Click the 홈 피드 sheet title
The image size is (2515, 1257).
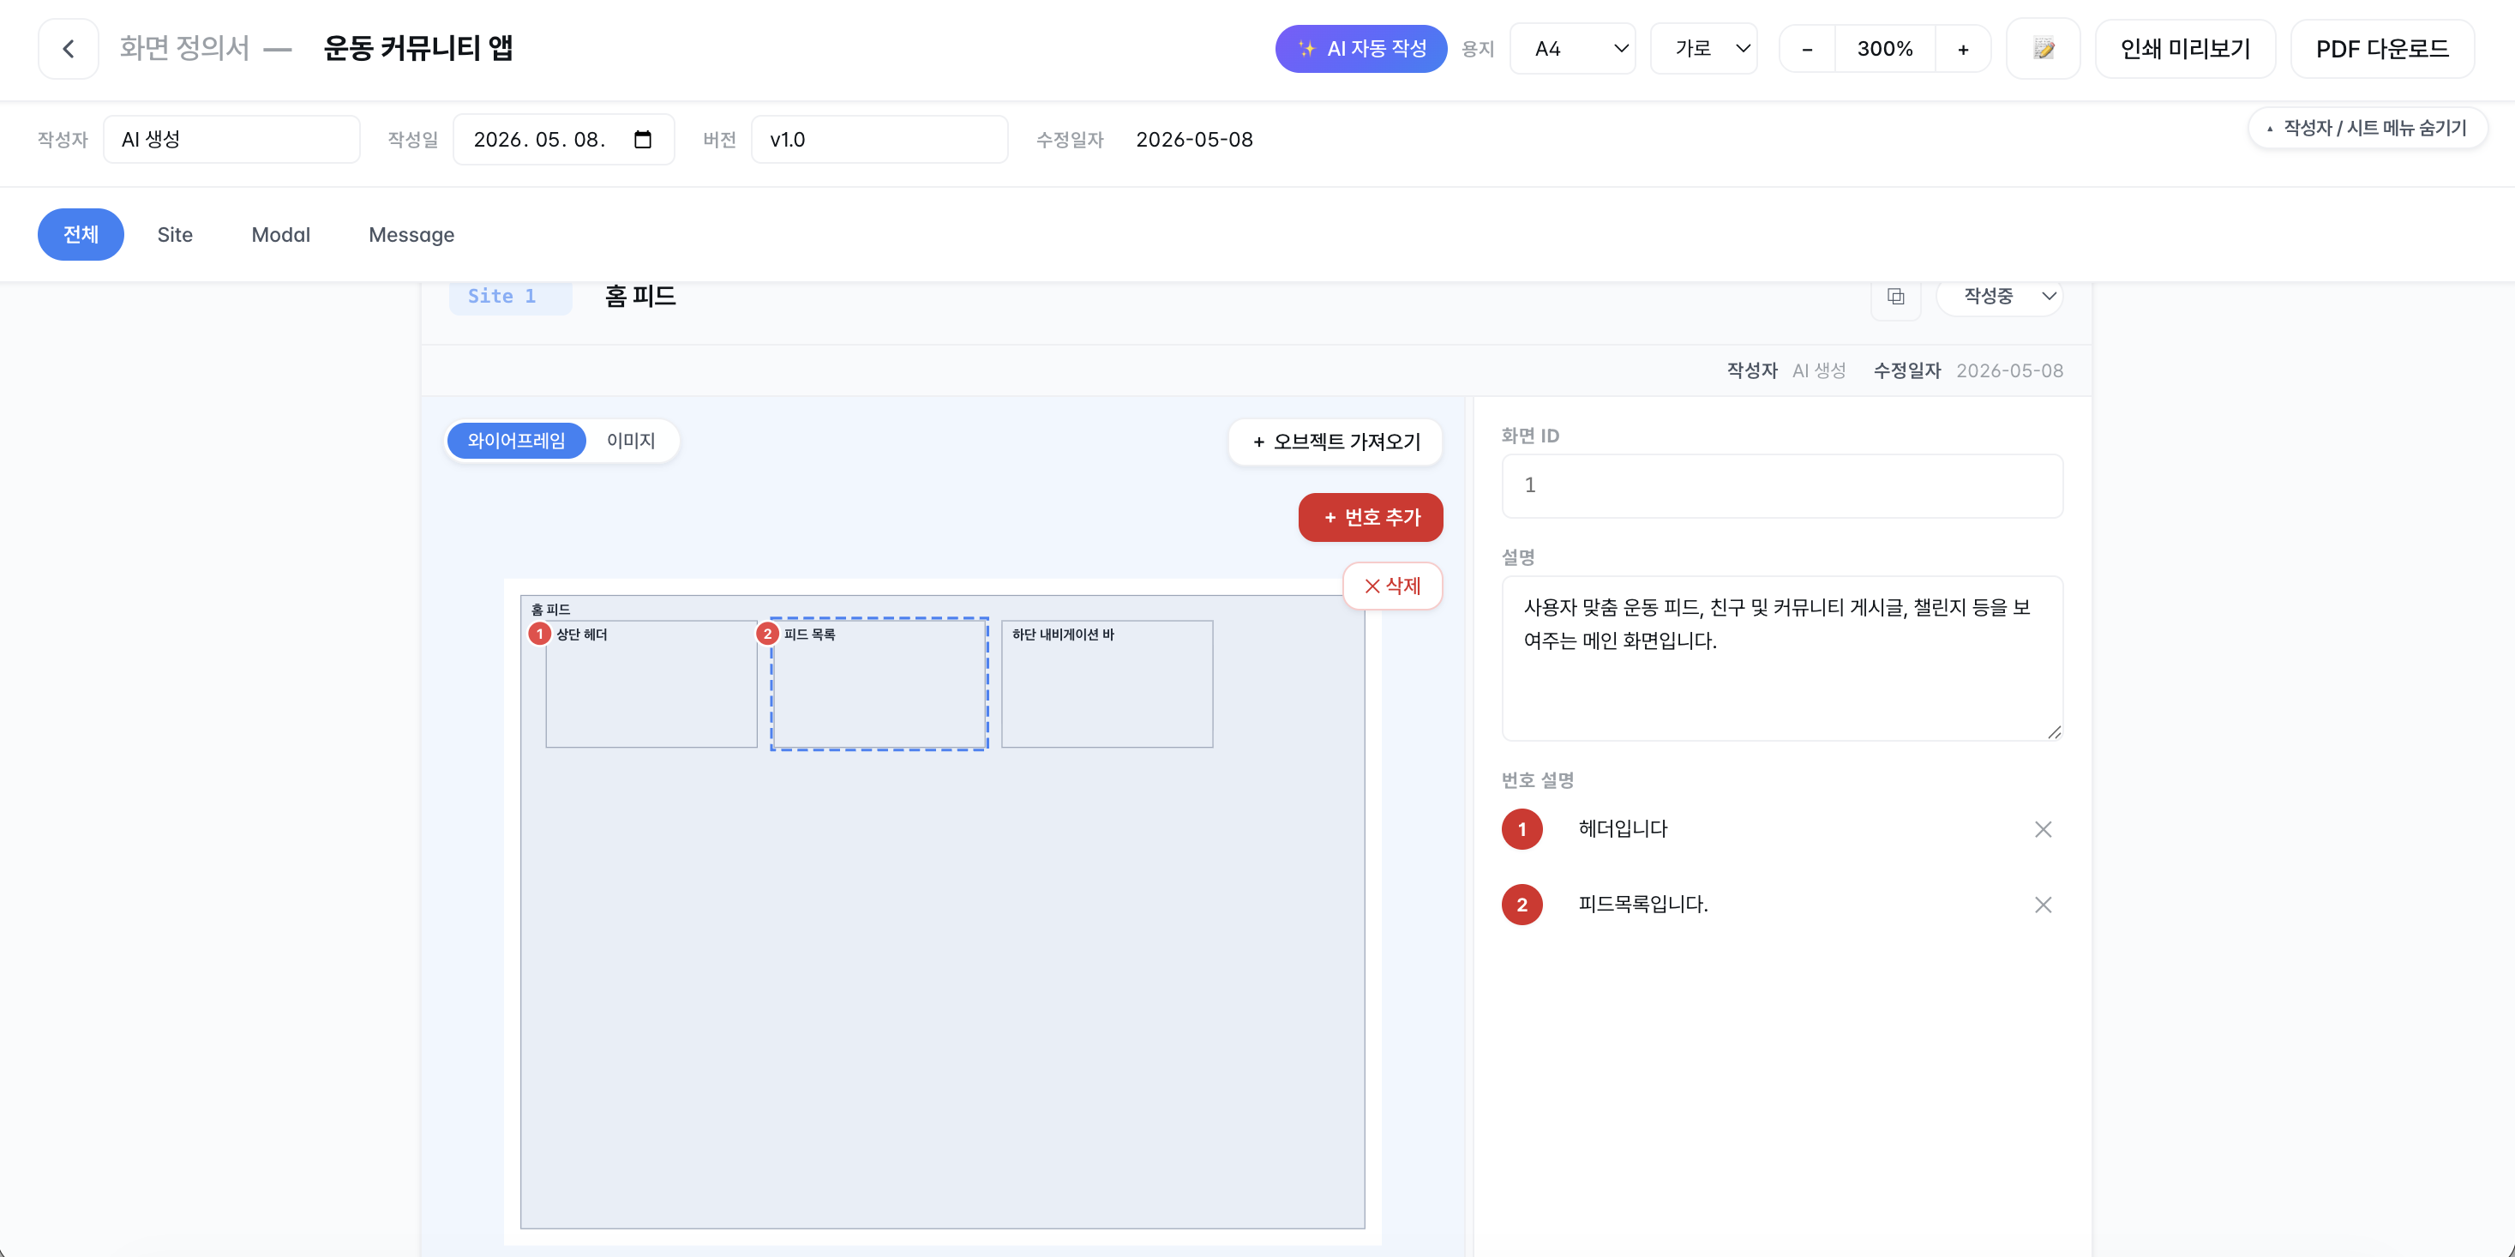640,296
